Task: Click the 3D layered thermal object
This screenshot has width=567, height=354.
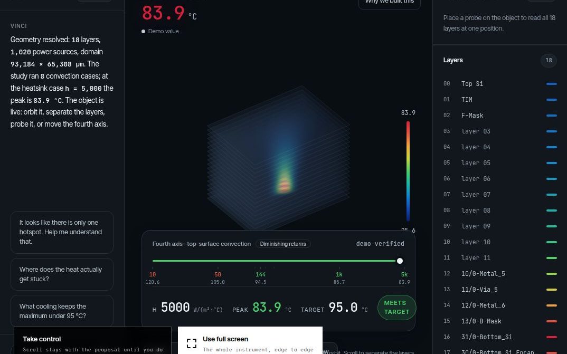Action: [278, 158]
